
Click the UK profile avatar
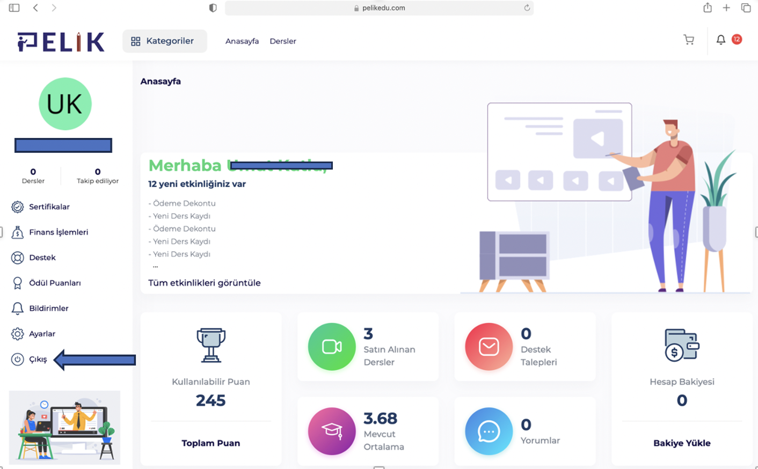click(x=65, y=104)
